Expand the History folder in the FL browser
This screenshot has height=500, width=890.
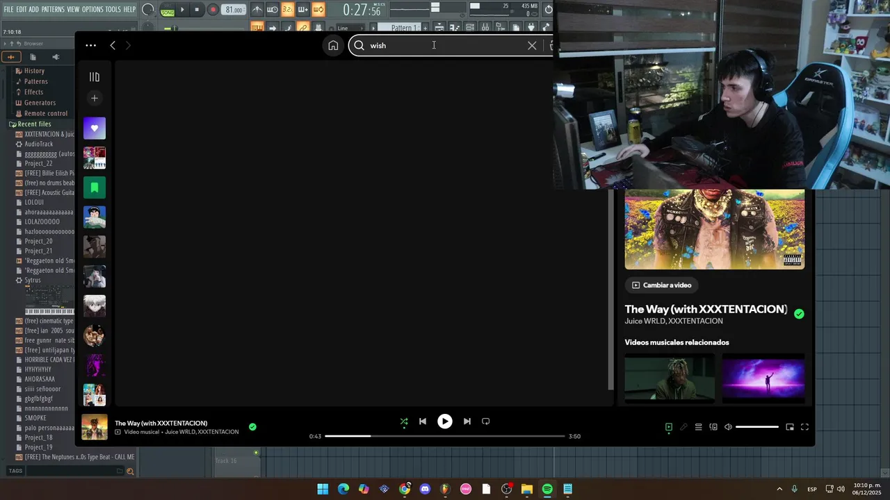coord(34,71)
